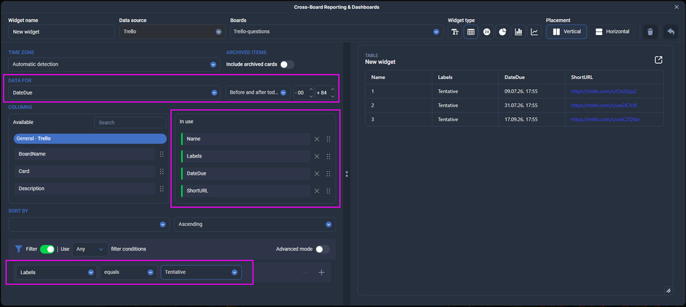686x307 pixels.
Task: Turn off the Filter switch
Action: click(x=47, y=249)
